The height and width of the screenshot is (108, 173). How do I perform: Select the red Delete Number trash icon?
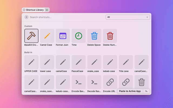pyautogui.click(x=110, y=36)
